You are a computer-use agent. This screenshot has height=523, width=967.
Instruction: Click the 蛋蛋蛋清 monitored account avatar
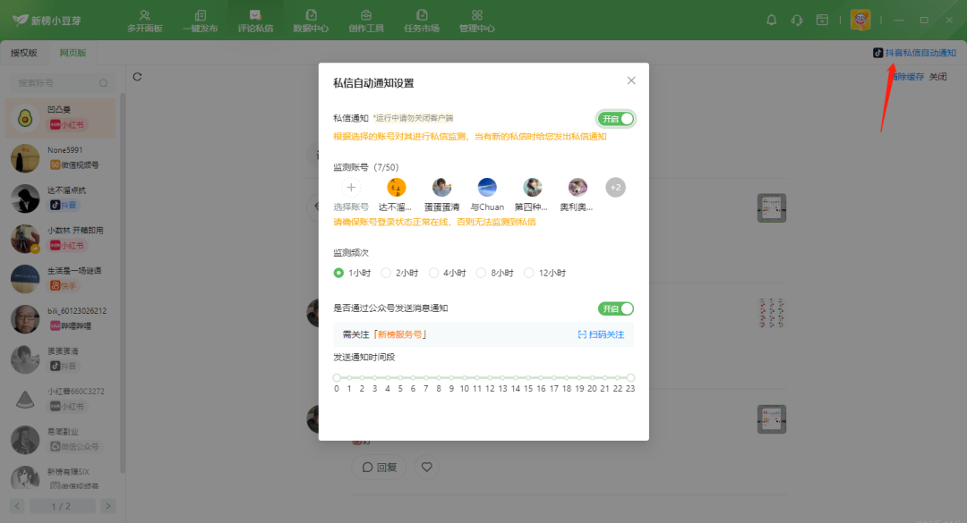(x=441, y=187)
